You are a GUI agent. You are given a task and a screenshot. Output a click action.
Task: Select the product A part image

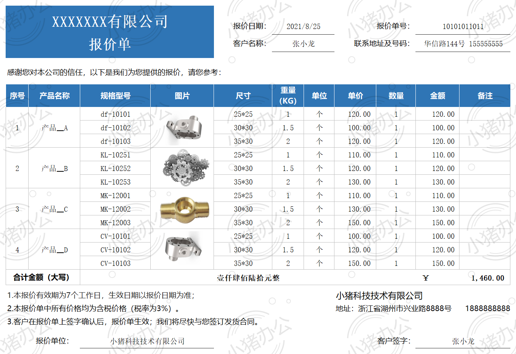(x=183, y=130)
